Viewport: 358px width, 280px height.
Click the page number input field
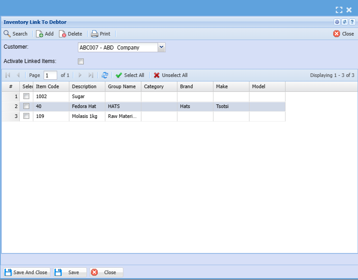pyautogui.click(x=50, y=75)
